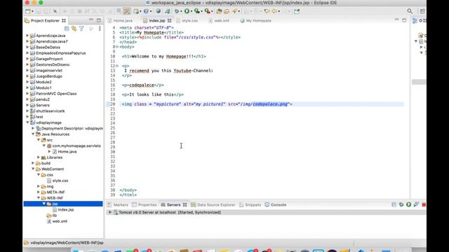Click the New wizard toolbar icon
This screenshot has width=449, height=252.
coord(28,11)
